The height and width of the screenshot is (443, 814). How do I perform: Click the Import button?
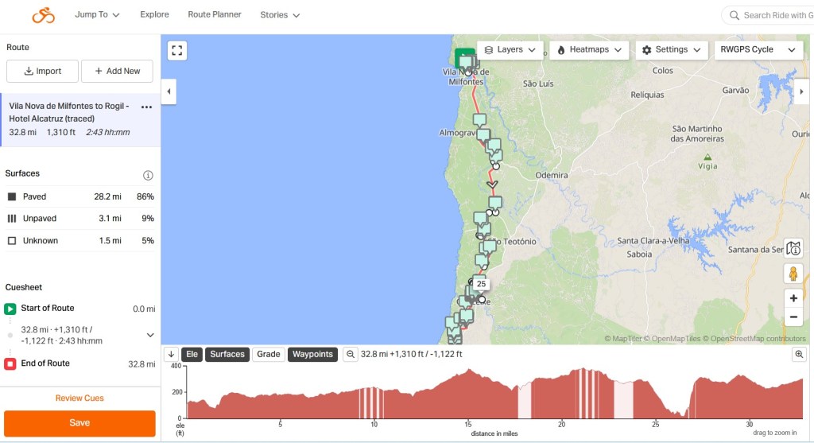point(43,71)
